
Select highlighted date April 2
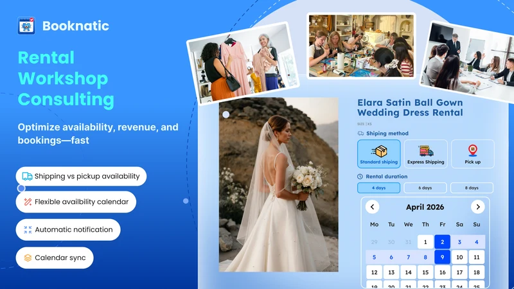click(x=443, y=242)
